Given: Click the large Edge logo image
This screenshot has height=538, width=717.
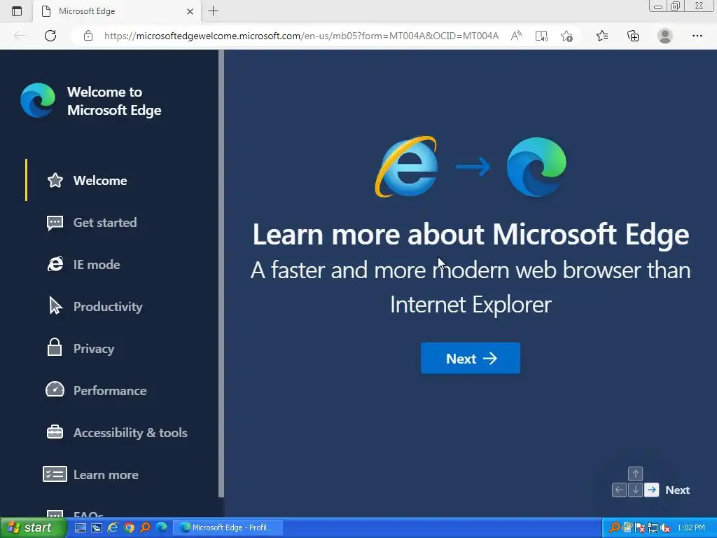Looking at the screenshot, I should pos(537,167).
